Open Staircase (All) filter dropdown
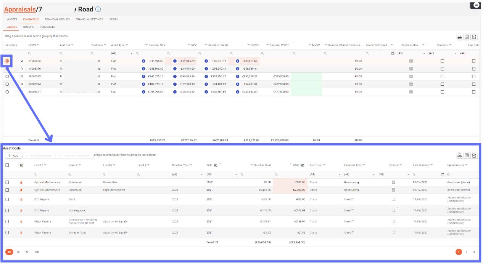 [443, 53]
